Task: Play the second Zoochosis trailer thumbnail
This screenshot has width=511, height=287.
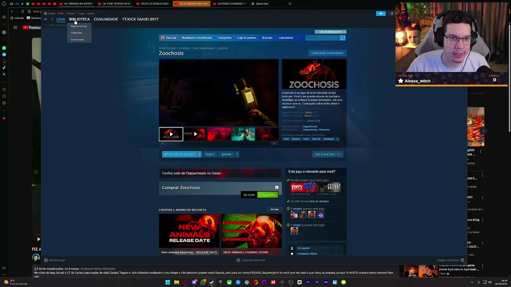Action: (x=195, y=134)
